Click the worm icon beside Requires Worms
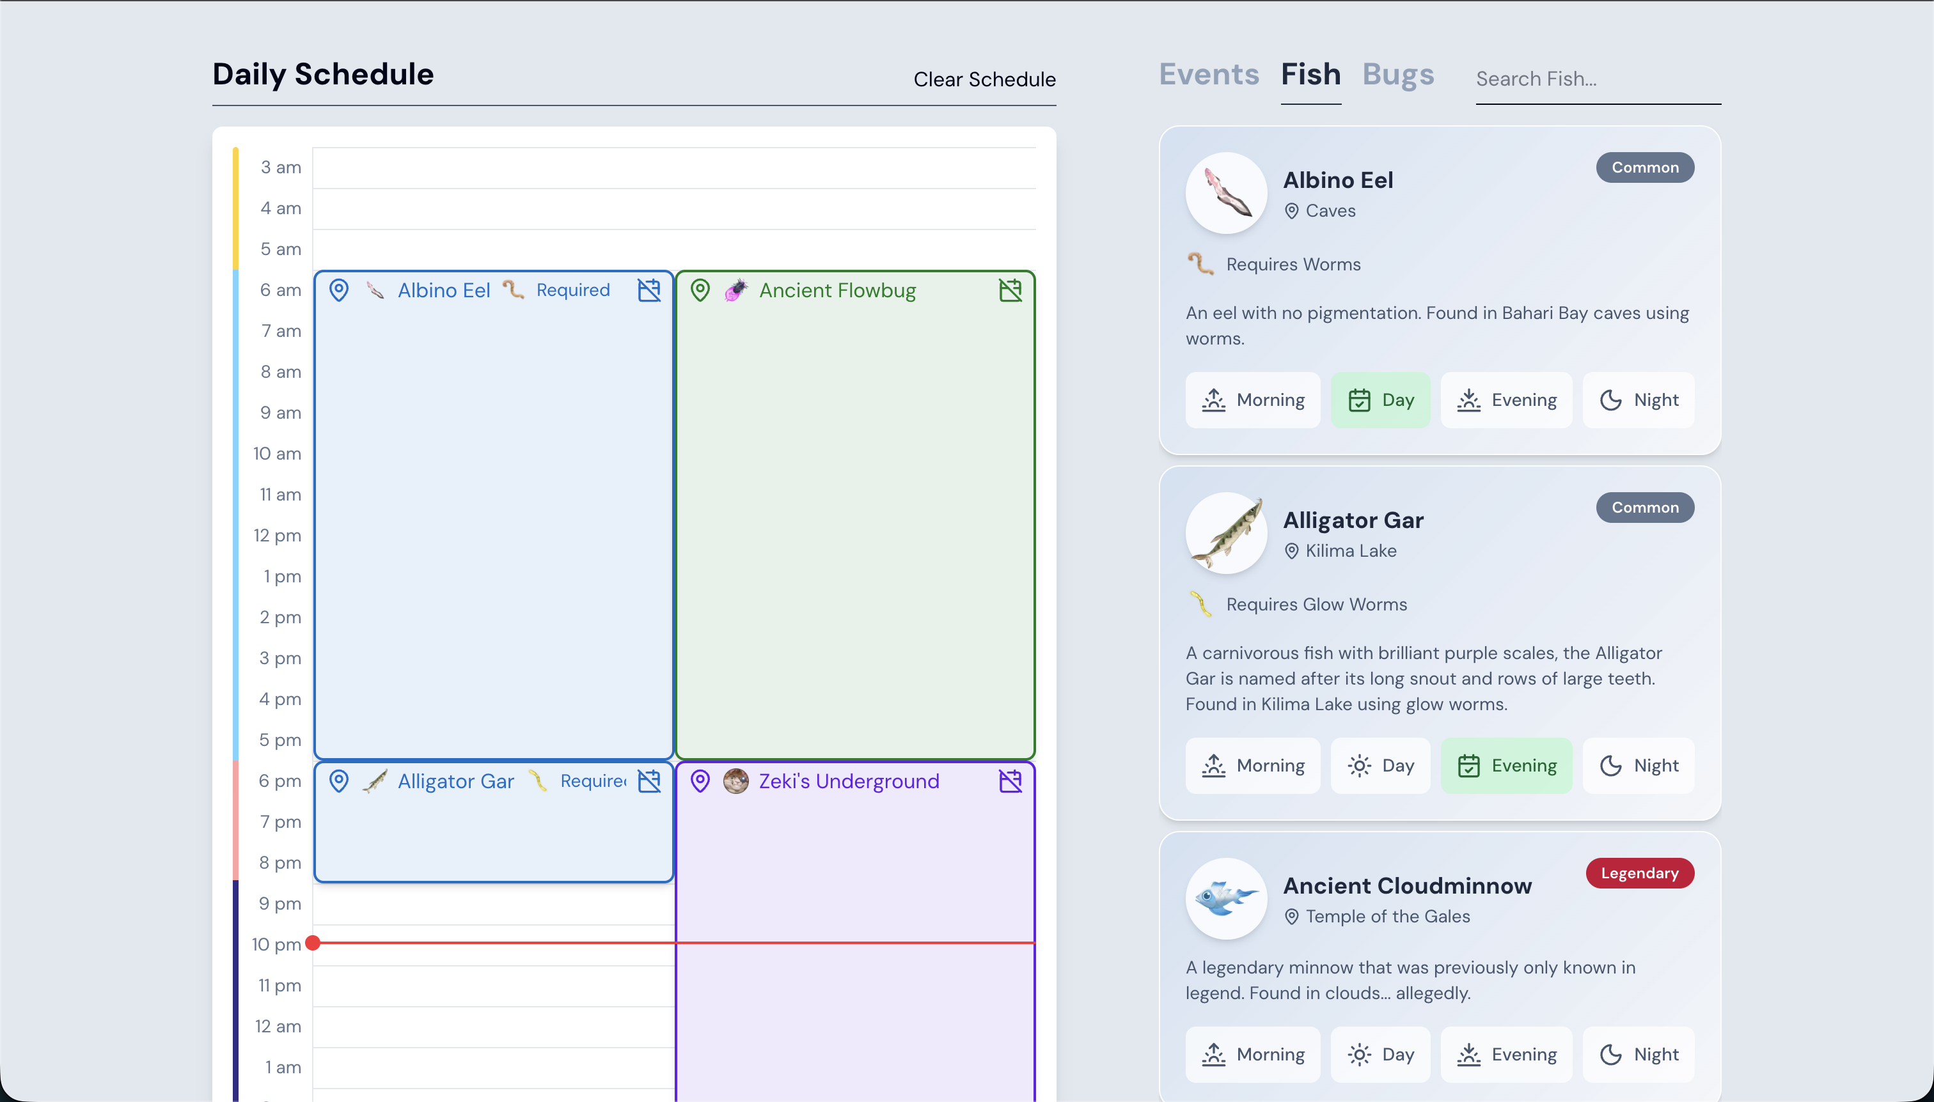This screenshot has width=1934, height=1102. pos(1202,263)
